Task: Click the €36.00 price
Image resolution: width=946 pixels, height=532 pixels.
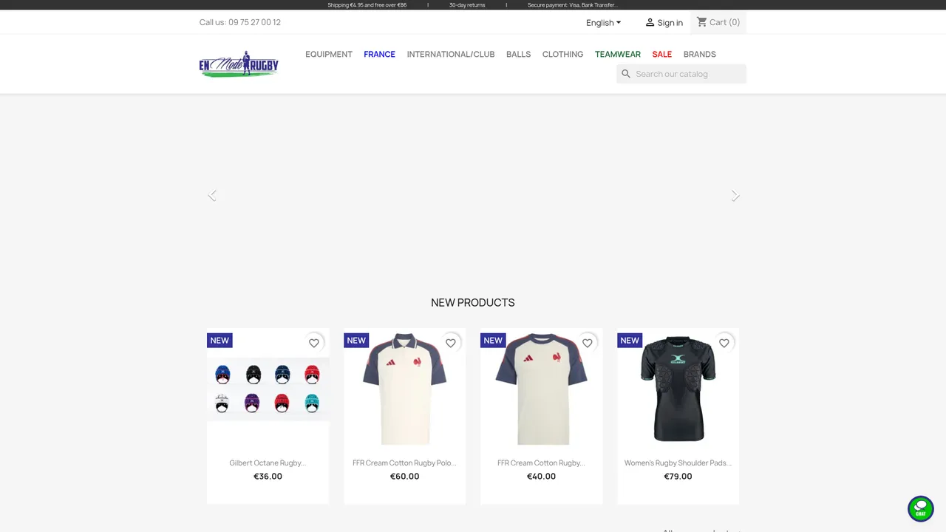Action: click(268, 477)
